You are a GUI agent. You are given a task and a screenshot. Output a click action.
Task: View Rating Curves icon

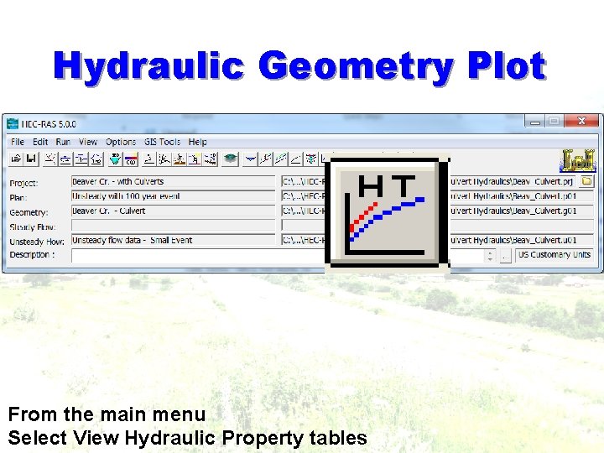click(x=296, y=159)
